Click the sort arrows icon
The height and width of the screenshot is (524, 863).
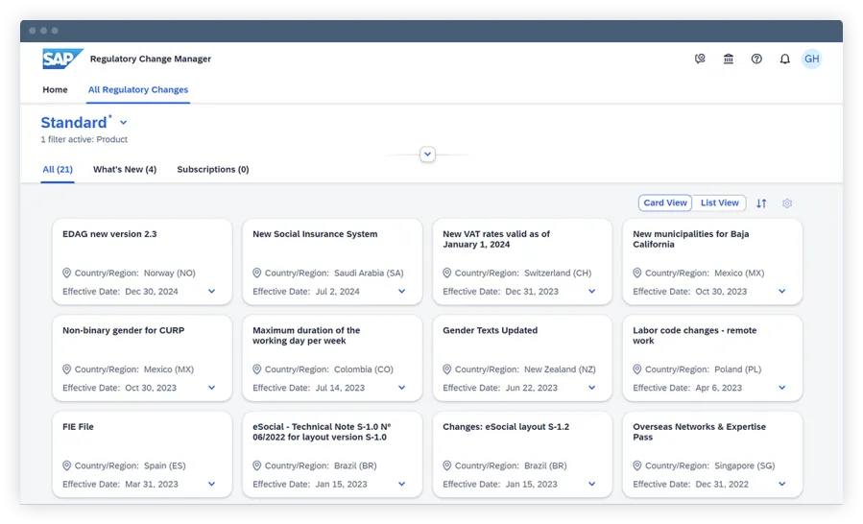(761, 203)
